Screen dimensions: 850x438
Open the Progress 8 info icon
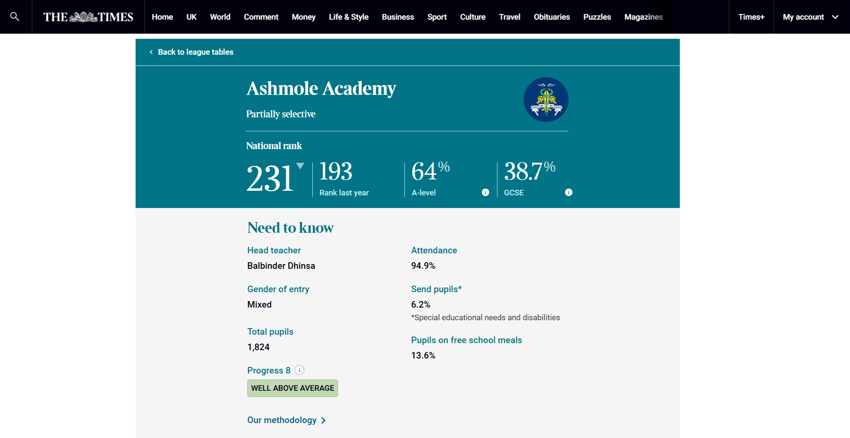click(x=300, y=370)
